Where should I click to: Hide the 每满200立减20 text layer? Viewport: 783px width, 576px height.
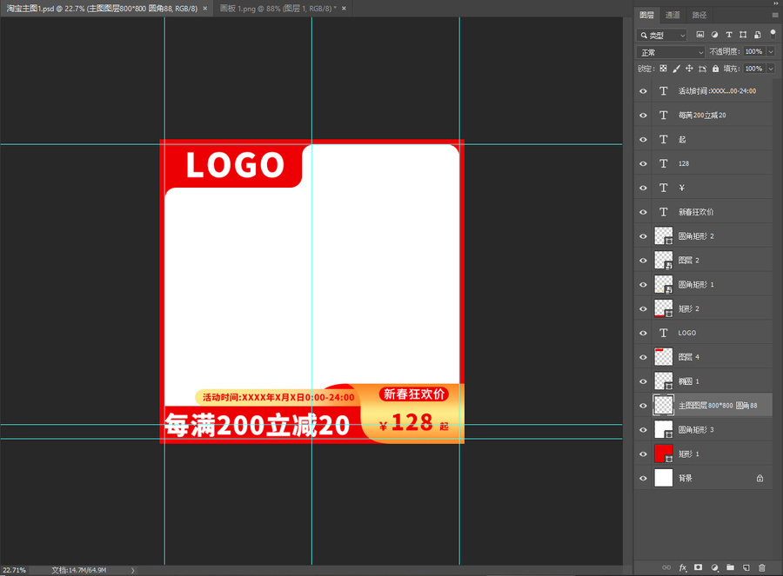coord(643,116)
